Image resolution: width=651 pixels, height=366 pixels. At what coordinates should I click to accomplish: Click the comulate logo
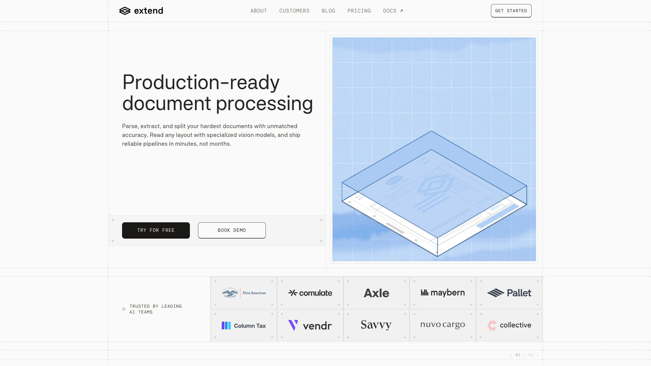click(310, 293)
